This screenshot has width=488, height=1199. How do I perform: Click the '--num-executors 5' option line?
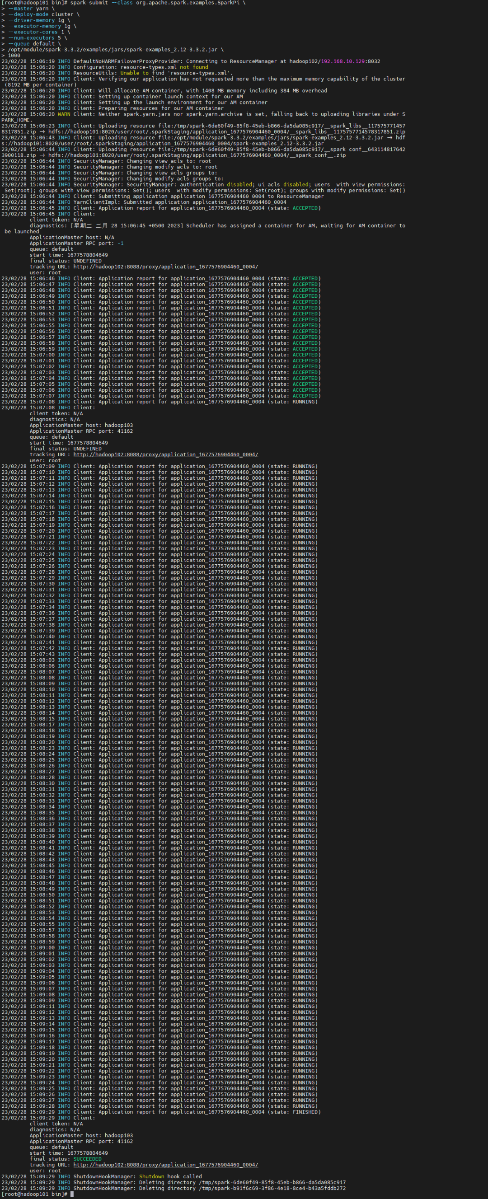click(x=34, y=37)
